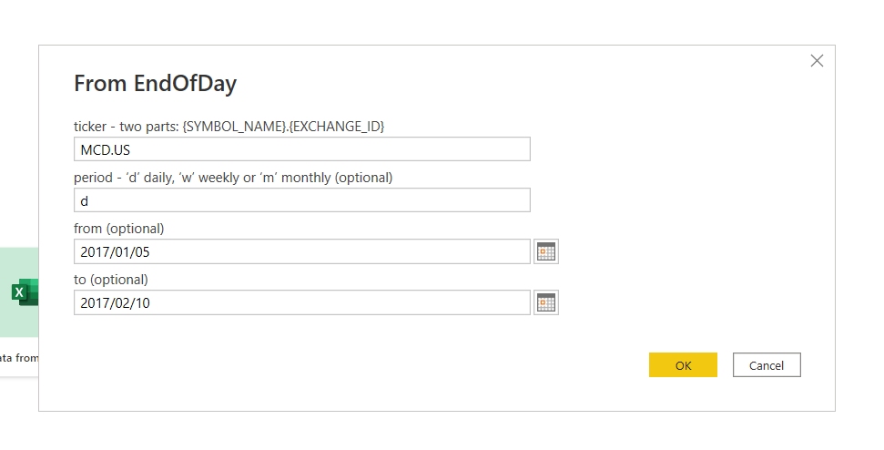Screen dimensions: 884x450
Task: Click the 'From EndOfDay' dialog heading
Action: (x=155, y=84)
